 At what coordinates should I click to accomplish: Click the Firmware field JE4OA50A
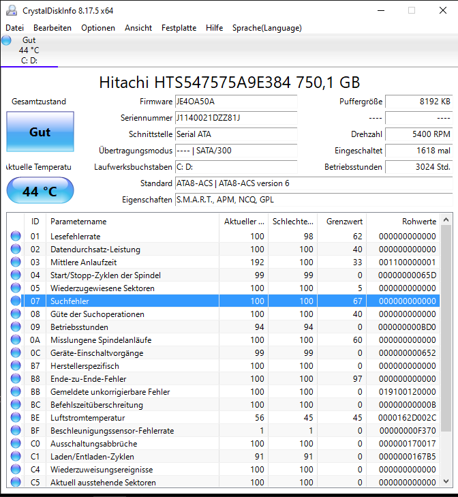(x=236, y=102)
